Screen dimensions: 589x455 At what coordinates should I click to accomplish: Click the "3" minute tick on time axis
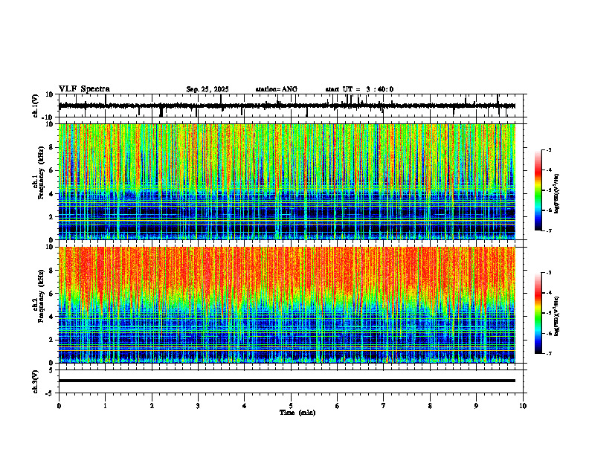(198, 406)
